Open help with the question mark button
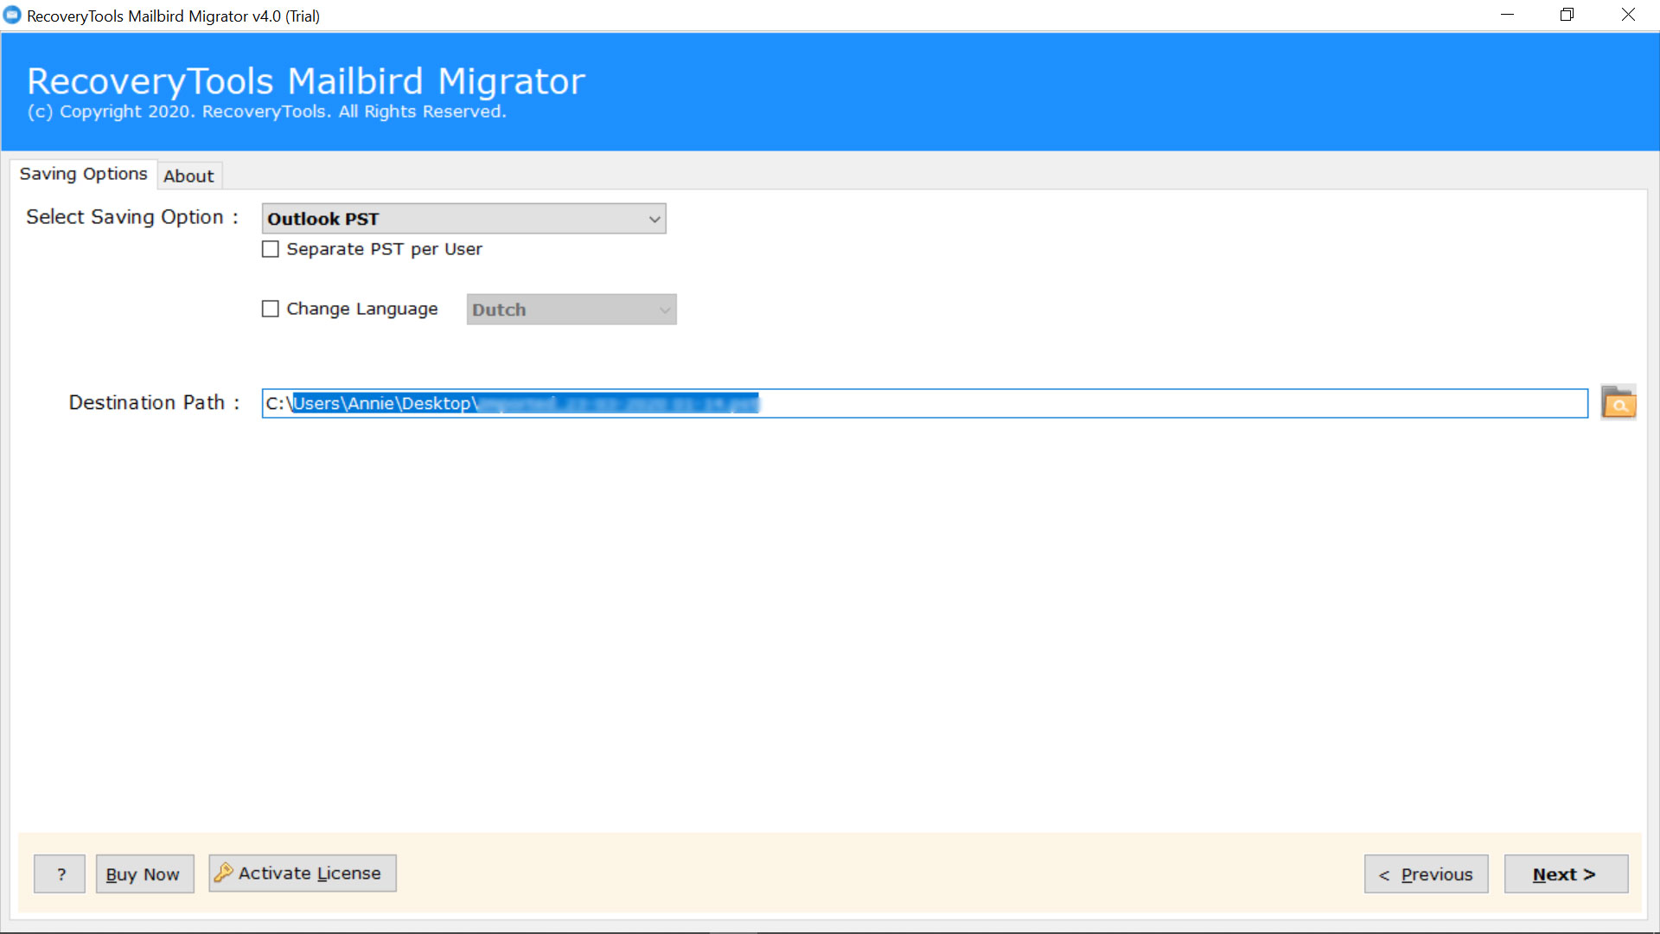 click(60, 874)
